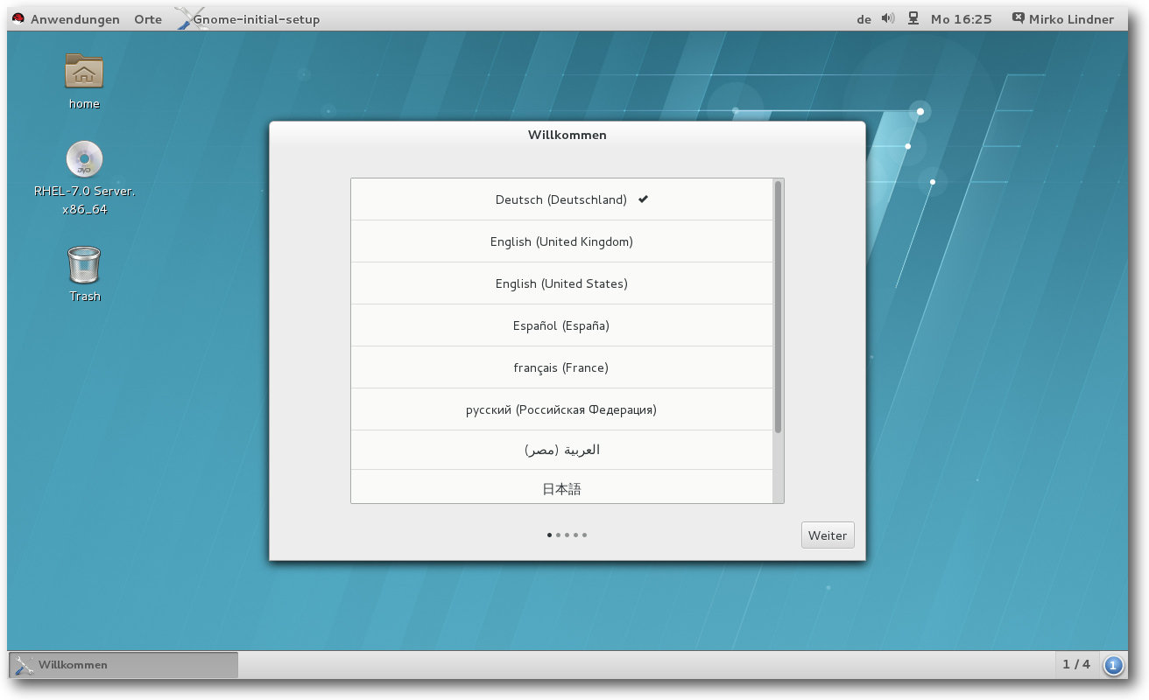Click the 1 / 4 workspace indicator
This screenshot has height=700, width=1149.
pos(1076,665)
